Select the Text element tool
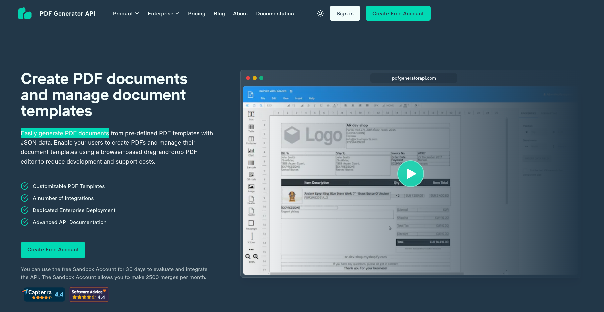This screenshot has height=312, width=604. click(251, 115)
